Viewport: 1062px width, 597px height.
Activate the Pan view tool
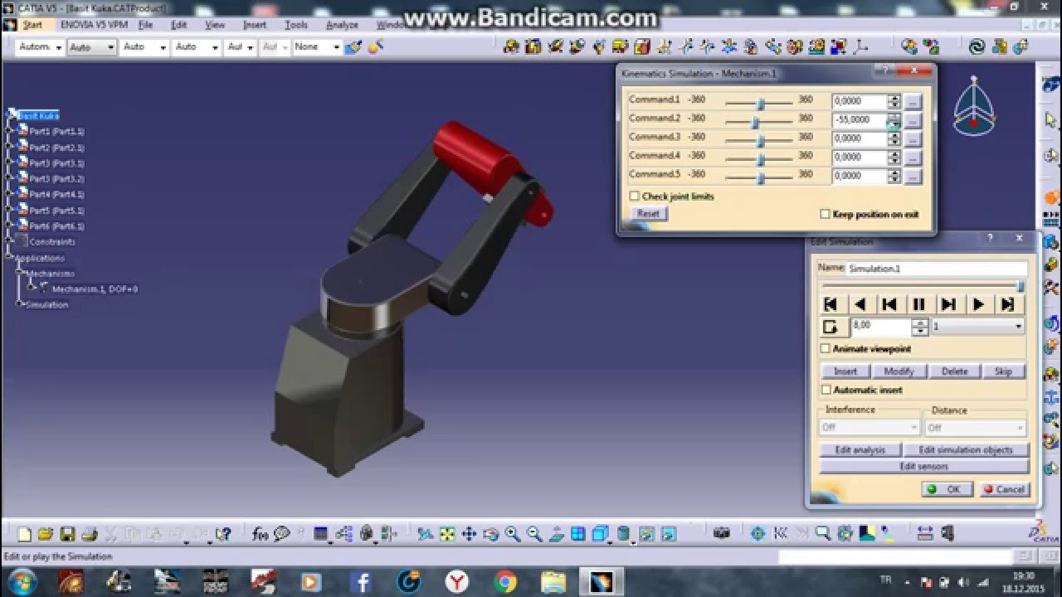pyautogui.click(x=469, y=535)
